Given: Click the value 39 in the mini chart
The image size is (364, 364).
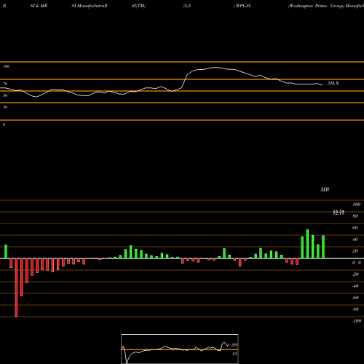Looking at the screenshot, I should tap(234, 345).
